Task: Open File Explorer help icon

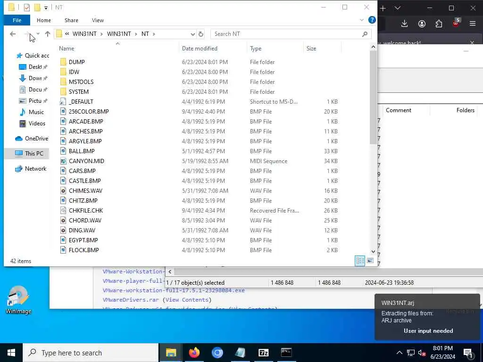Action: pos(372,20)
